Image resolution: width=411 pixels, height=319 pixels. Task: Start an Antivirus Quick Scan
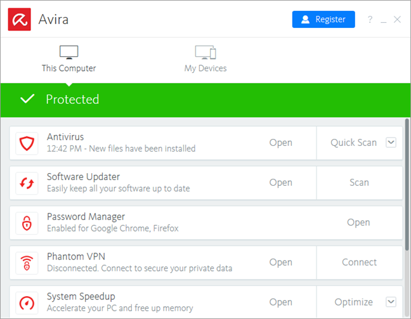pos(353,143)
